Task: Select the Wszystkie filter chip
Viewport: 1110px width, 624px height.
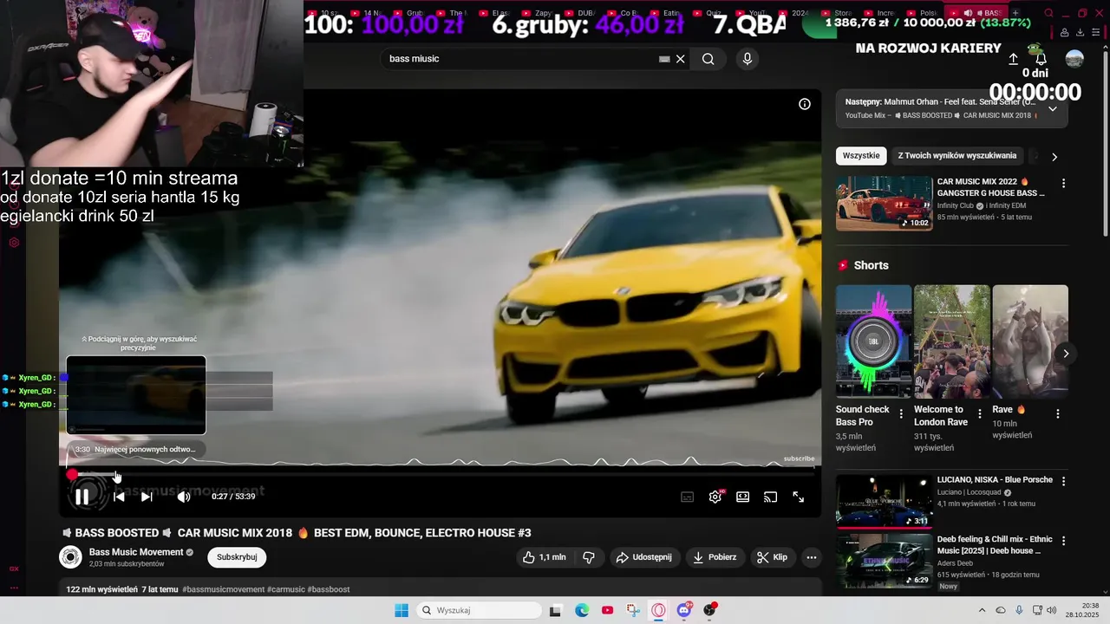Action: (x=861, y=156)
